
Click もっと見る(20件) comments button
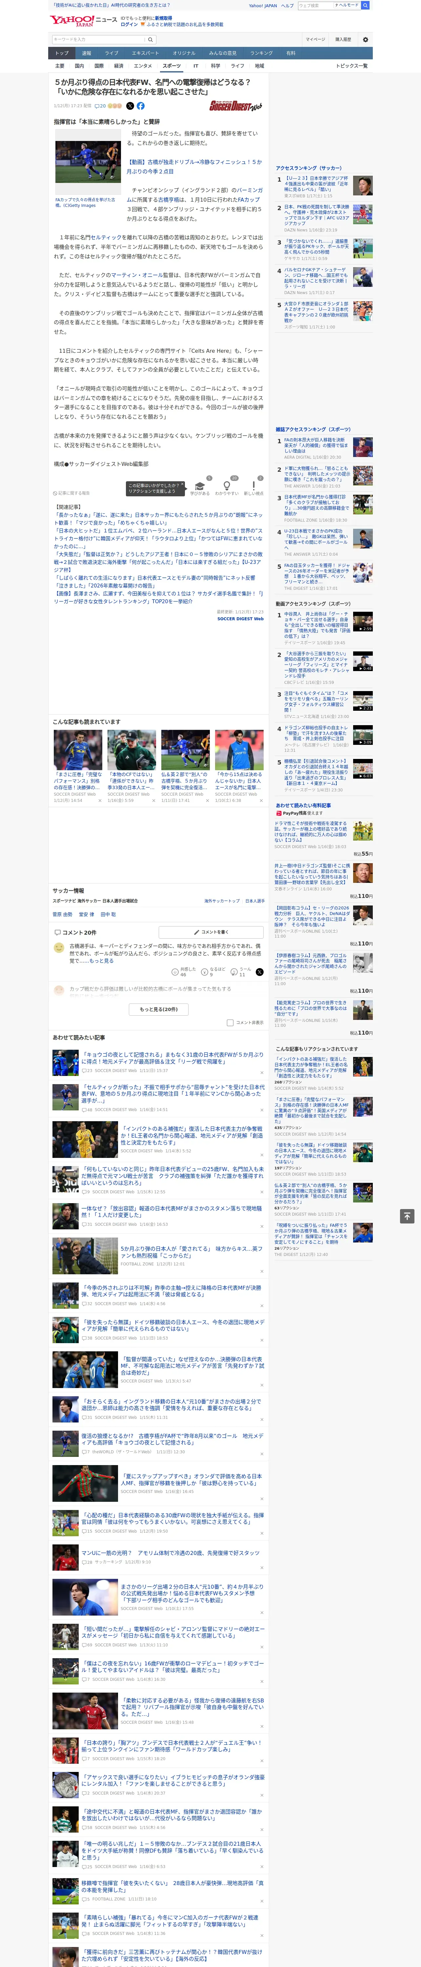pos(159,1009)
